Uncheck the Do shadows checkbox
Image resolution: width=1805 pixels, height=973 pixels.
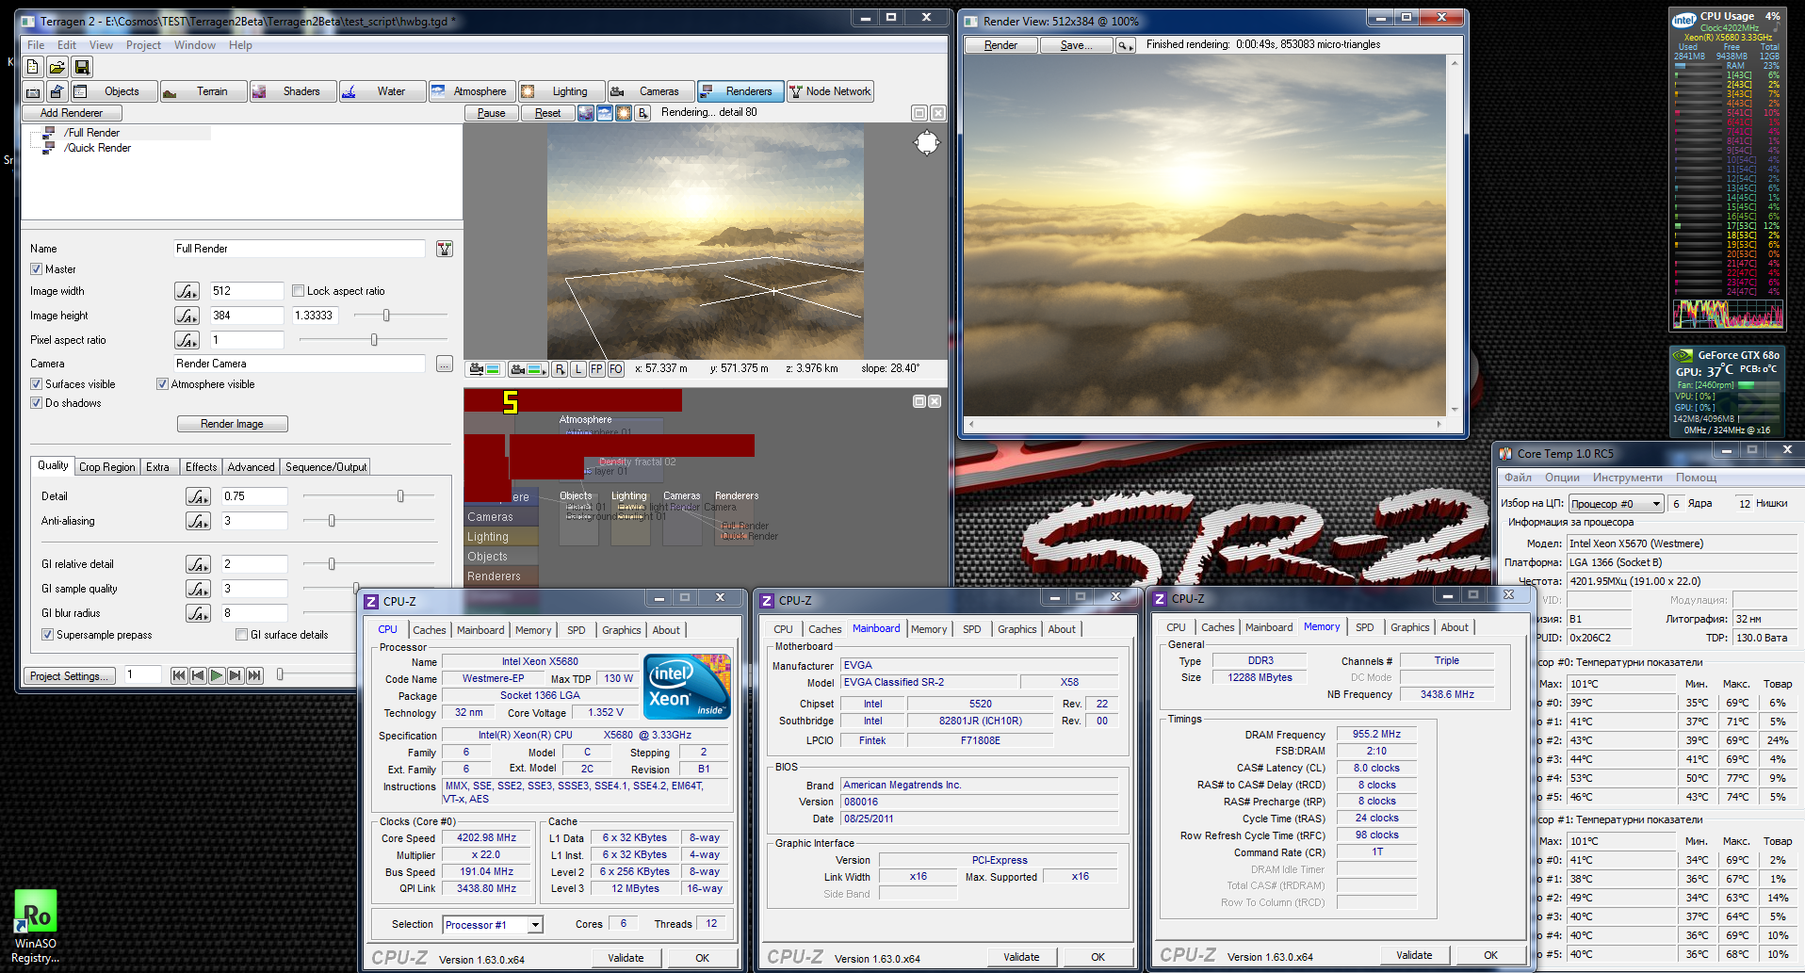point(37,403)
